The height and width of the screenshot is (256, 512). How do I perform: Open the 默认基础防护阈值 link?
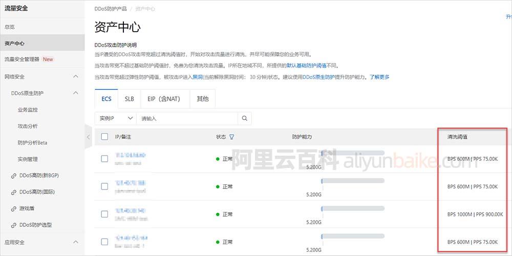(307, 66)
